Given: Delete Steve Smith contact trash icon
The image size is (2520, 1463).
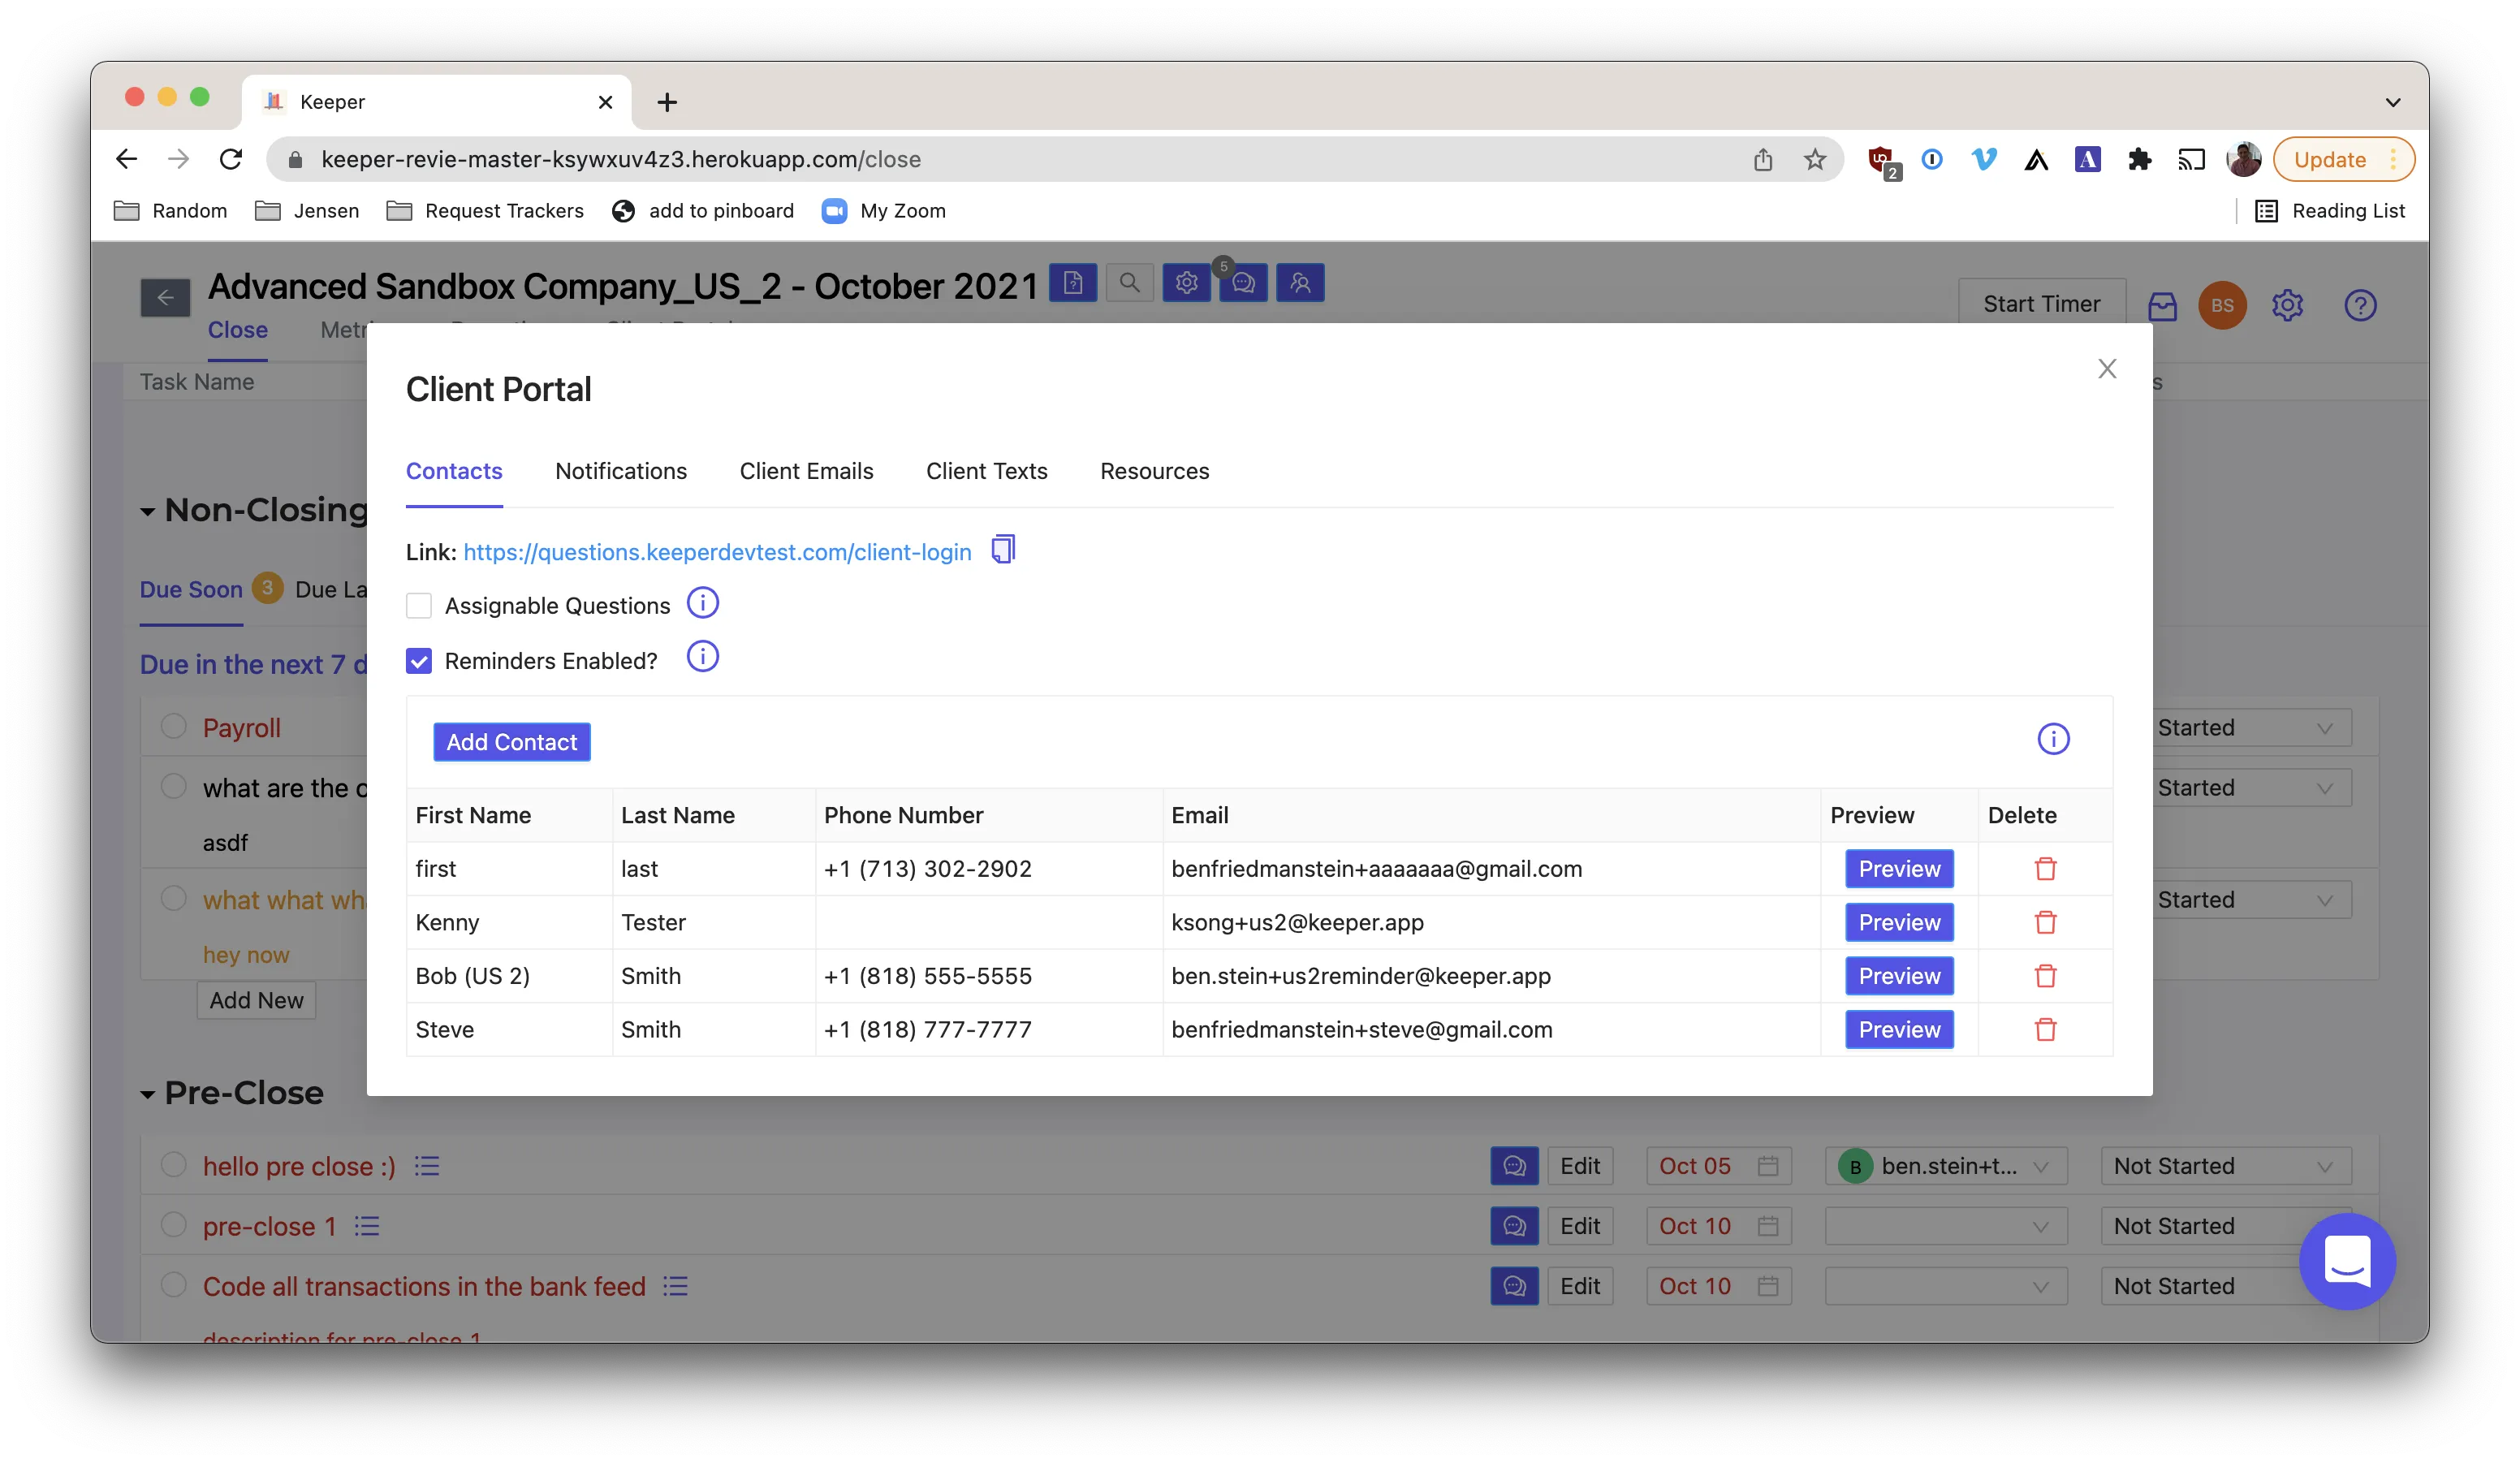Looking at the screenshot, I should (2045, 1029).
